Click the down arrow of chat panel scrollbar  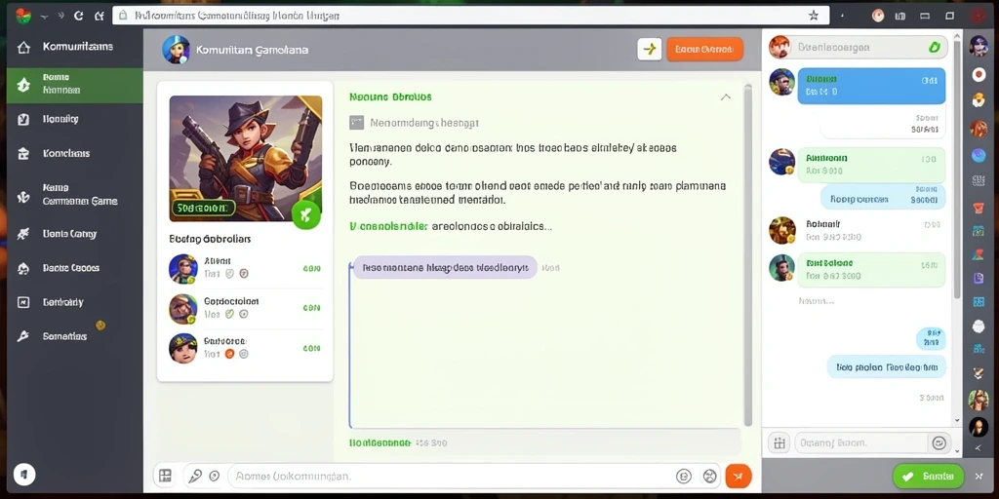(956, 421)
